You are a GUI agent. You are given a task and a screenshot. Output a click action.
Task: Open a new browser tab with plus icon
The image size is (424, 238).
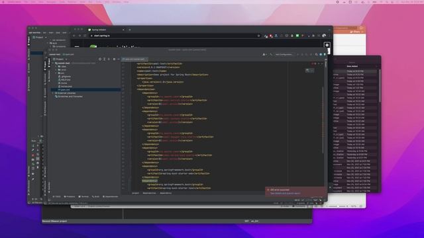(x=130, y=30)
